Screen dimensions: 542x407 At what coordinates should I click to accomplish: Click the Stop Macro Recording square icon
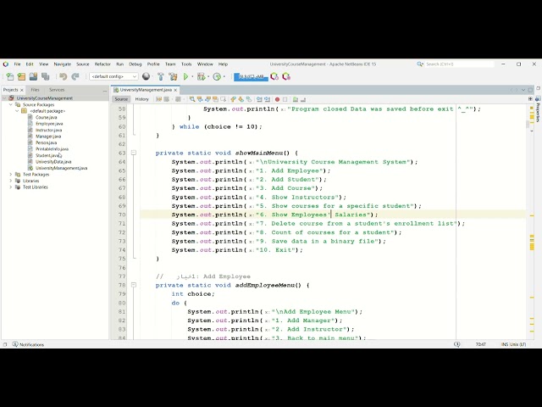click(285, 99)
